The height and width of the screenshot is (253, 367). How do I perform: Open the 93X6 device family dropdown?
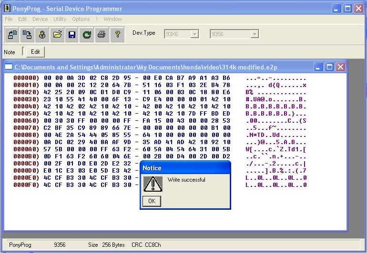click(194, 34)
